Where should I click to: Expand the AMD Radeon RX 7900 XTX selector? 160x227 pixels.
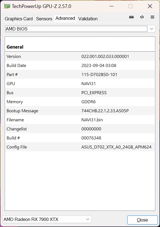(x=47, y=219)
